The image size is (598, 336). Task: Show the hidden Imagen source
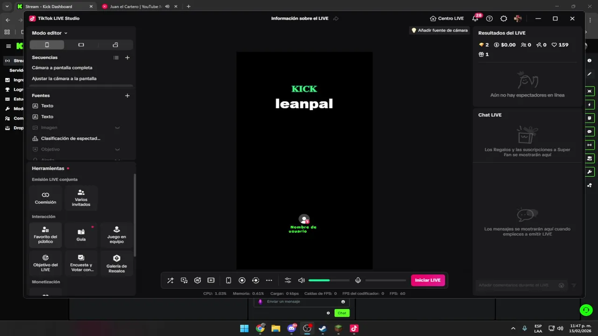pyautogui.click(x=117, y=127)
